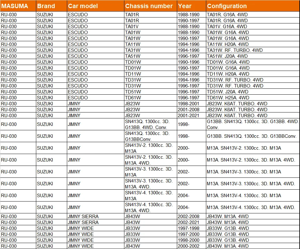Click JIMNY WIDE model in JB43W row
This screenshot has height=249, width=300.
point(96,246)
